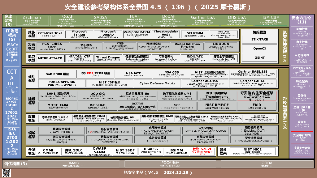Click the 锐安全出品 footer banner
Image resolution: width=317 pixels, height=178 pixels.
coord(158,173)
